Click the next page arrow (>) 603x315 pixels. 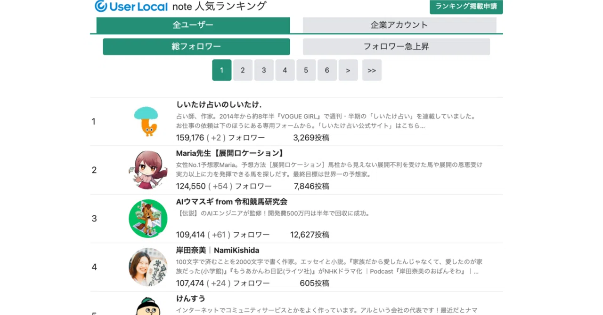348,70
